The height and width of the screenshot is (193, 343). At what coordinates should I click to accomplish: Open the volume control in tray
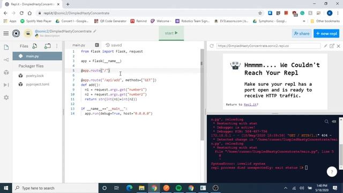tap(302, 188)
